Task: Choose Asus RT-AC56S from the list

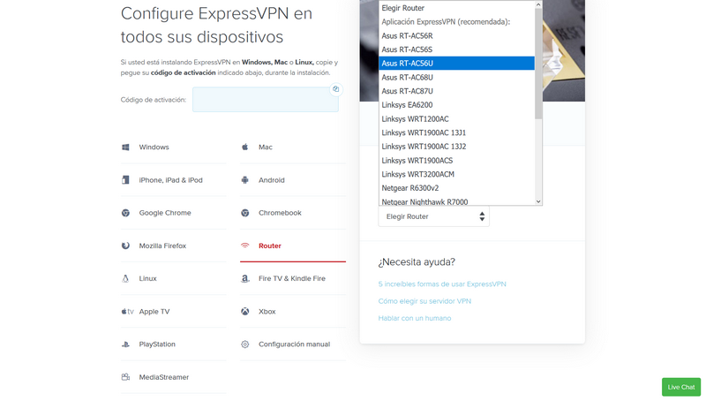Action: tap(456, 49)
